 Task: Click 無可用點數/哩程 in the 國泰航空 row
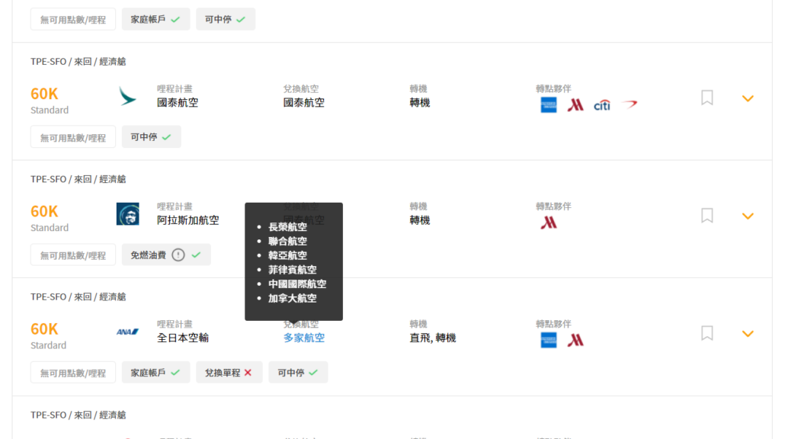(73, 137)
